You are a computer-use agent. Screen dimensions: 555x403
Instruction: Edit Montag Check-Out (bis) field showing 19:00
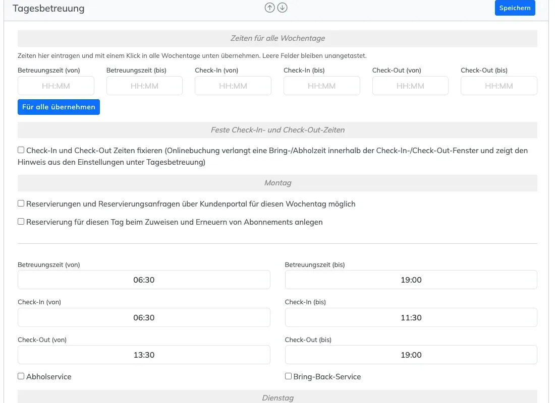coord(411,355)
